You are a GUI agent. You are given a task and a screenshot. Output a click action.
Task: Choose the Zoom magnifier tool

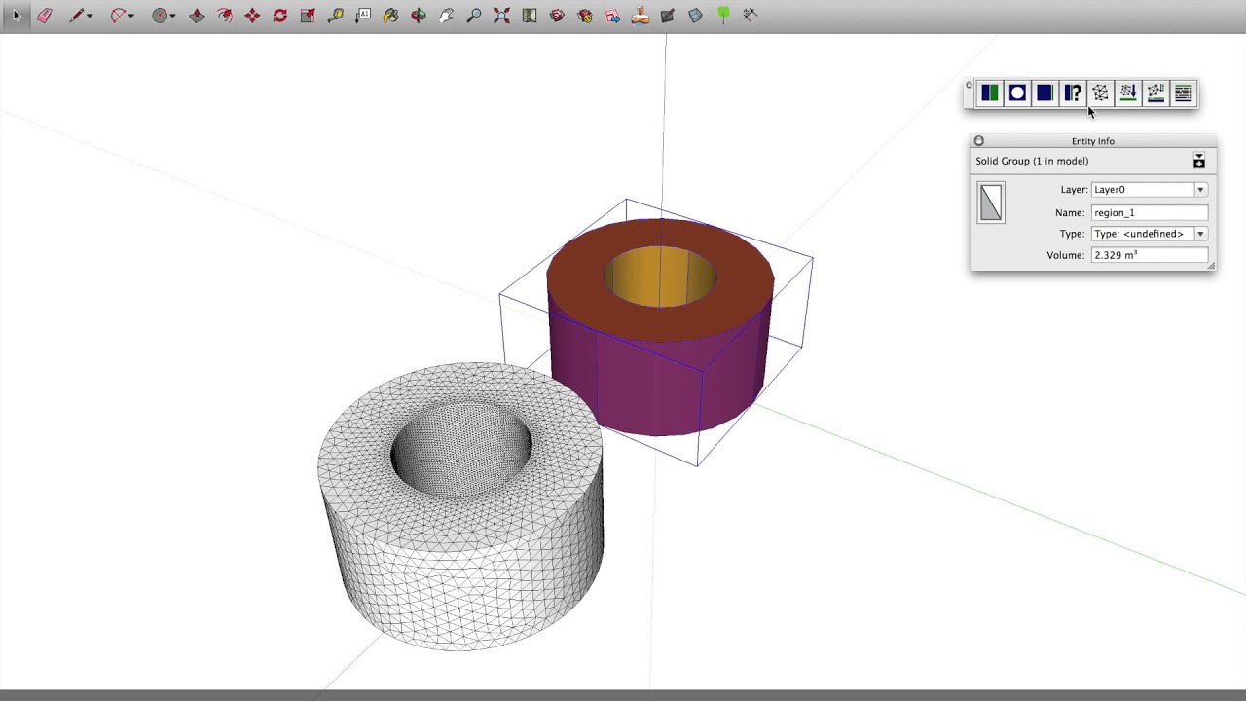[474, 15]
